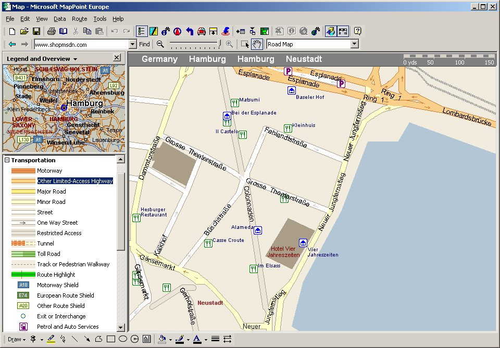
Task: Choose the Oval drawing tool
Action: pyautogui.click(x=123, y=339)
